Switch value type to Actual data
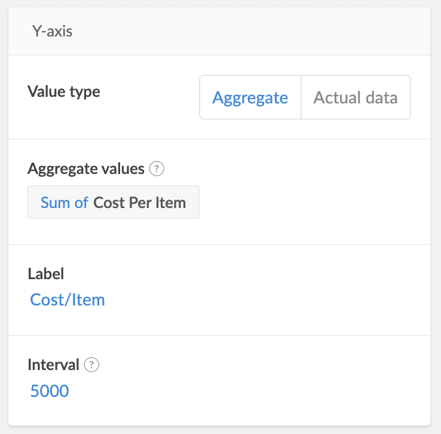 click(x=356, y=97)
